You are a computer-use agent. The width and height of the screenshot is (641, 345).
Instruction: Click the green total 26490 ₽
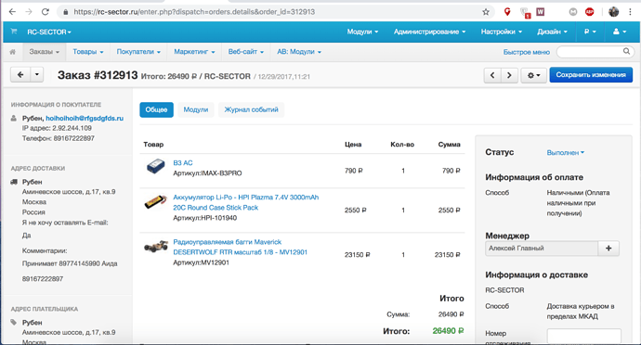(448, 331)
